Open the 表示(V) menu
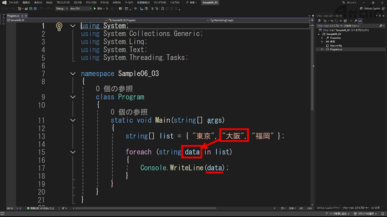This screenshot has height=217, width=387. (x=38, y=2)
